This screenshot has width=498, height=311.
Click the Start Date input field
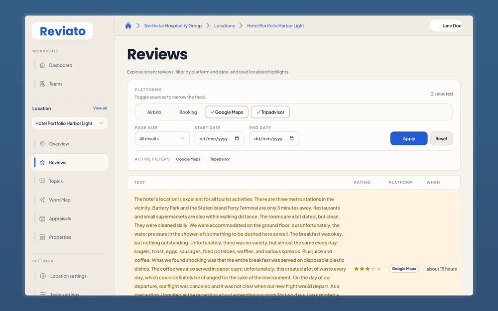tap(219, 138)
